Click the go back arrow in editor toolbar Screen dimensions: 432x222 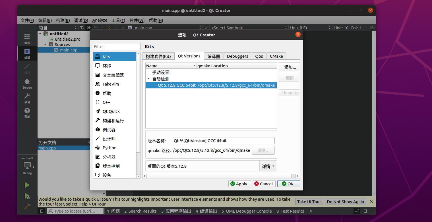click(109, 28)
